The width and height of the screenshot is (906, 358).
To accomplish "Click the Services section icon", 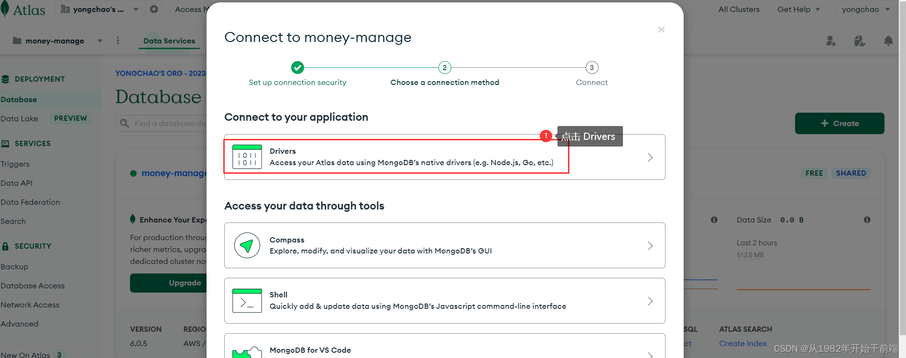I will (5, 144).
